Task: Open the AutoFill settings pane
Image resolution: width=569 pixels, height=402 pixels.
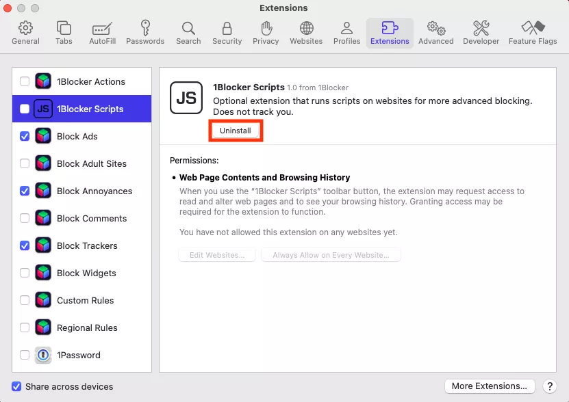Action: tap(102, 33)
